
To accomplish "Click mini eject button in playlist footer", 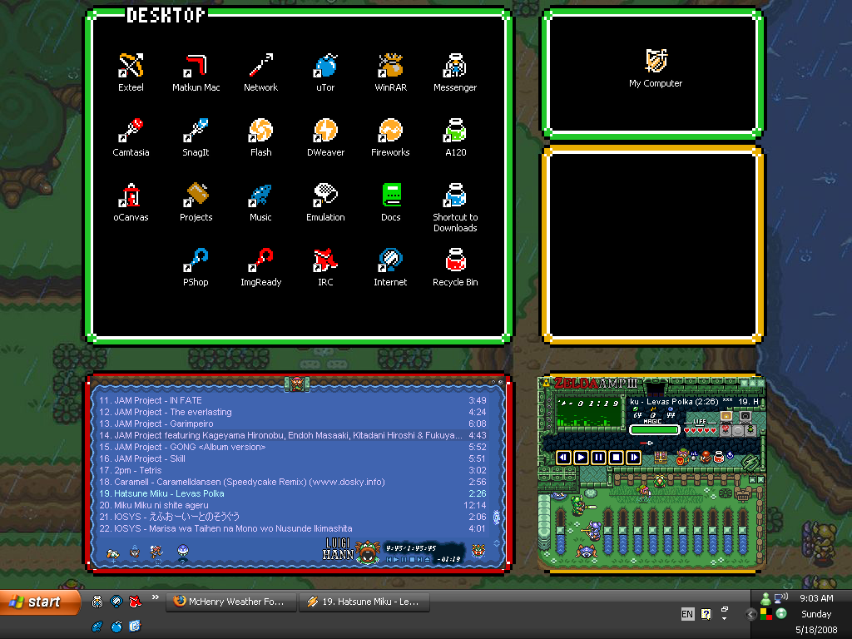I will point(427,559).
